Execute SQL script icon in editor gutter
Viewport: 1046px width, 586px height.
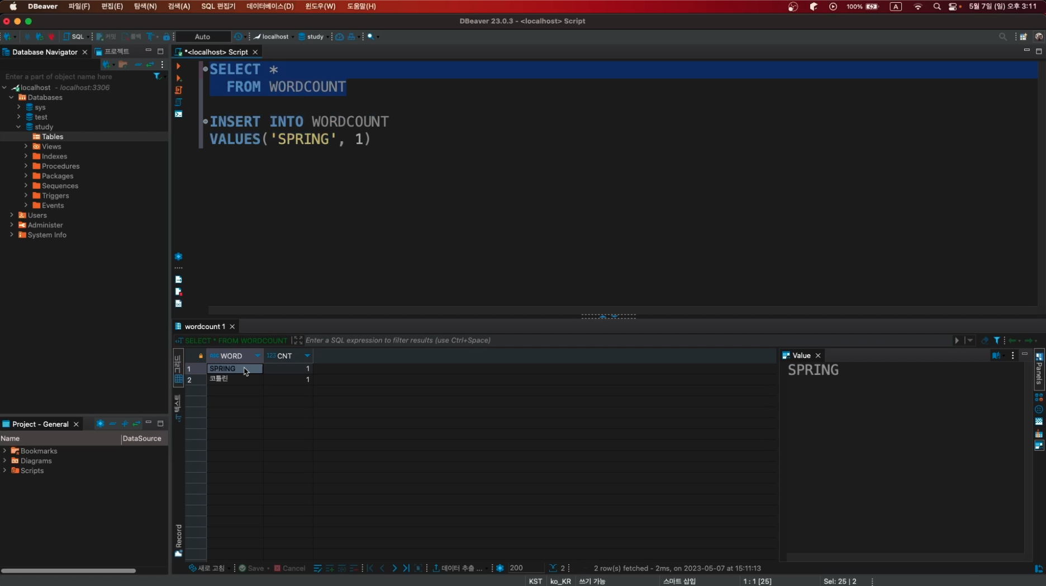click(178, 90)
